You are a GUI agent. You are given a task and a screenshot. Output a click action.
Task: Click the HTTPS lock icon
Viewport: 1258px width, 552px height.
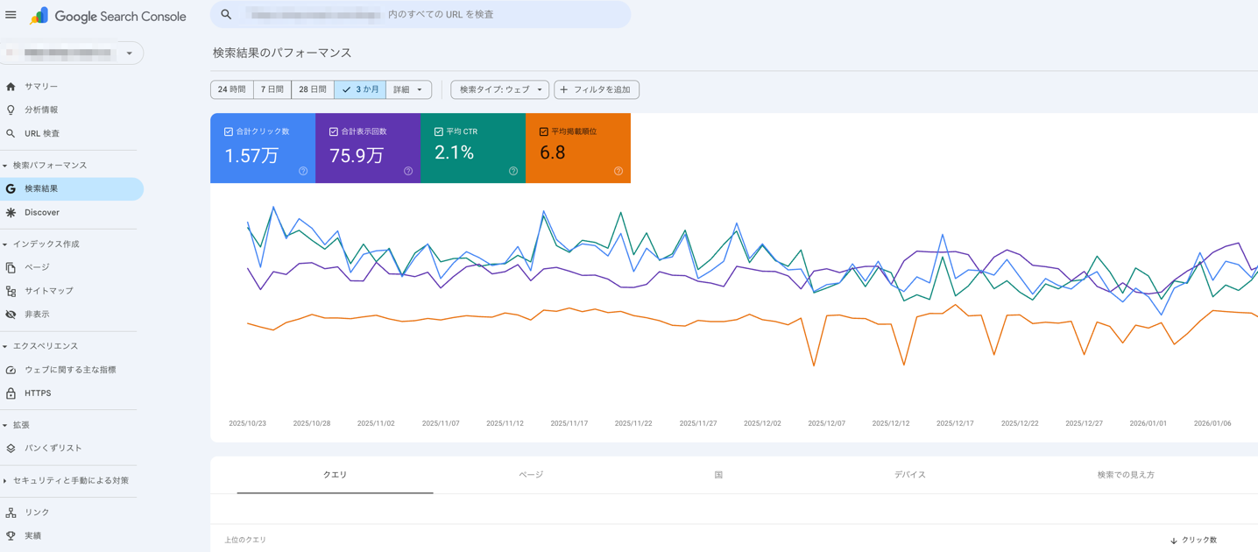[11, 393]
